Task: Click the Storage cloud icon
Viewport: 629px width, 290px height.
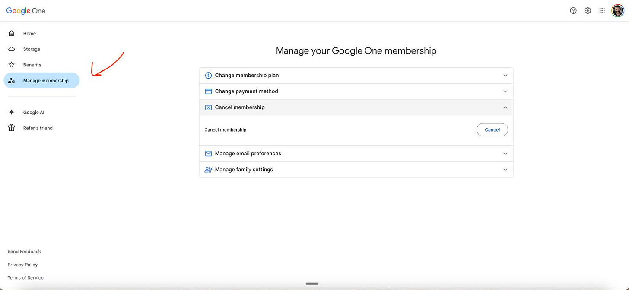Action: point(12,49)
